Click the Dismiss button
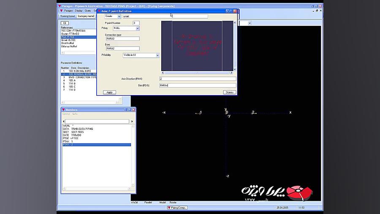 click(229, 92)
